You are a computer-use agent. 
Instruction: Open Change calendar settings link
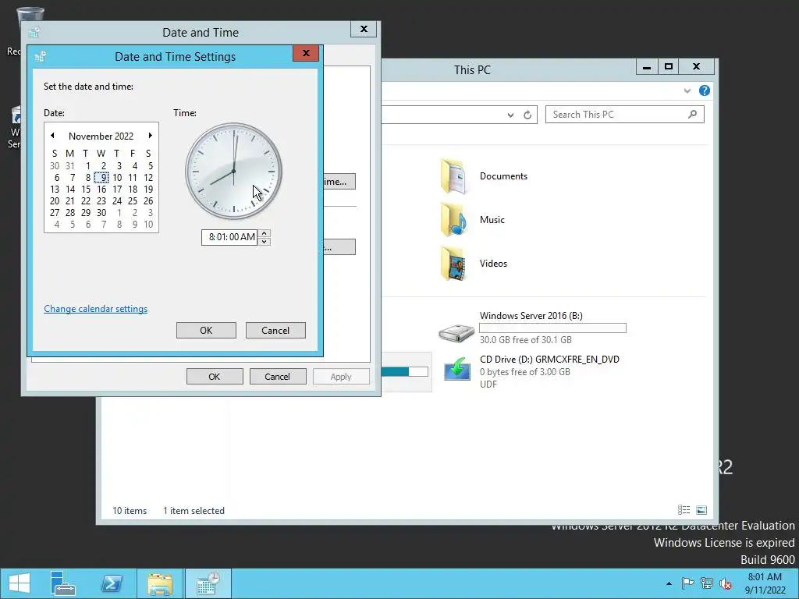pyautogui.click(x=96, y=309)
